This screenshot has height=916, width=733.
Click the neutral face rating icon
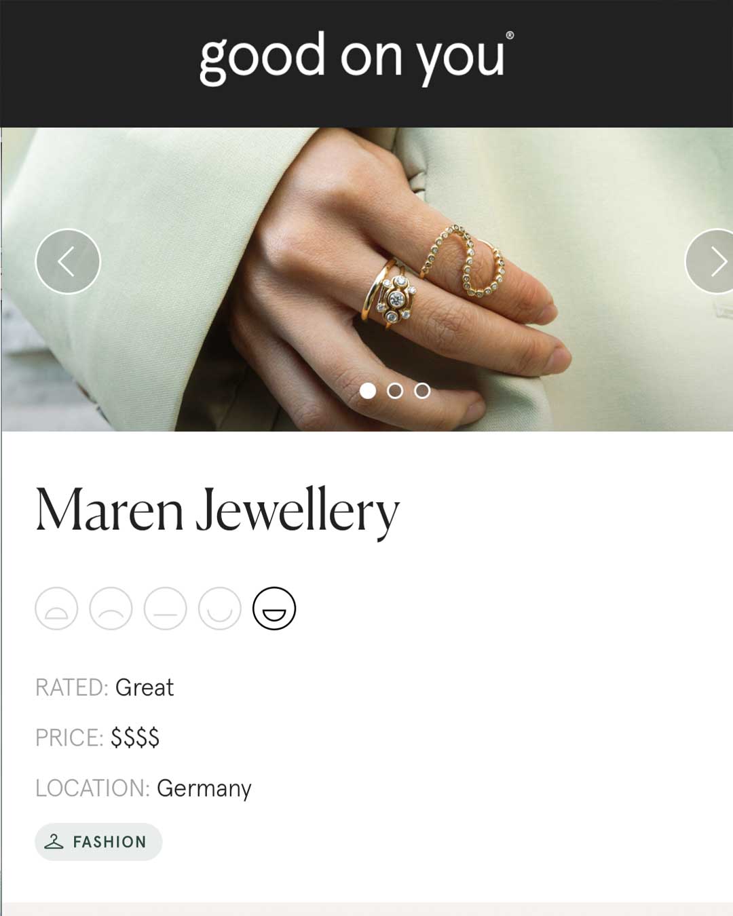(165, 608)
